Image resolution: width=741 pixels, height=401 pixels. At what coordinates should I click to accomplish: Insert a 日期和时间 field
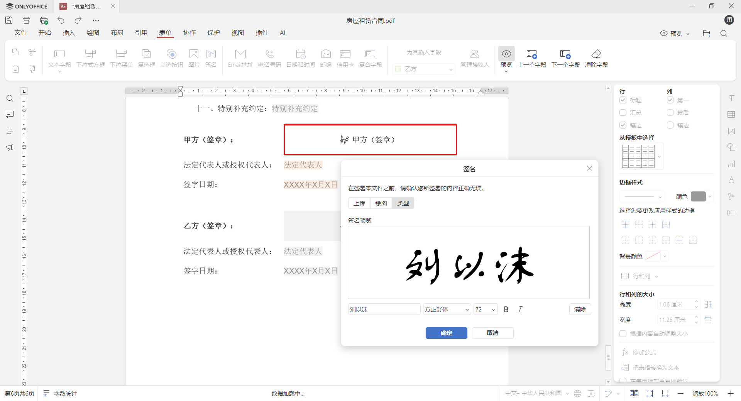coord(301,58)
